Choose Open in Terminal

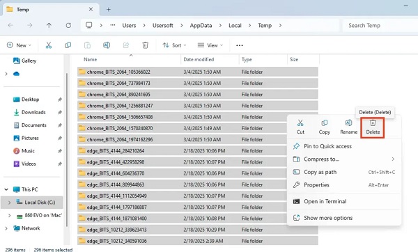(344, 201)
